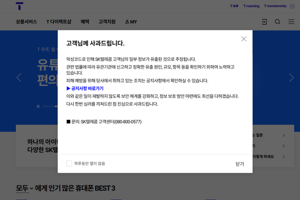Open the 상품서비스 menu

click(x=26, y=22)
